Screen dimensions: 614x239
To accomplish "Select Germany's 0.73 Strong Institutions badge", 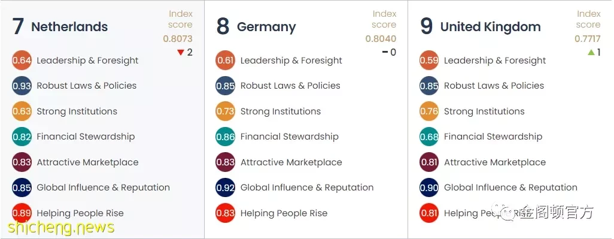I will click(x=225, y=111).
